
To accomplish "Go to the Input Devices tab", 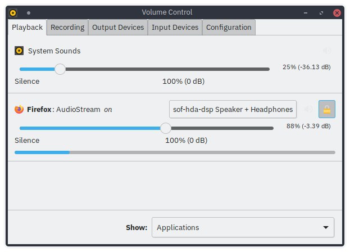I will click(x=175, y=27).
